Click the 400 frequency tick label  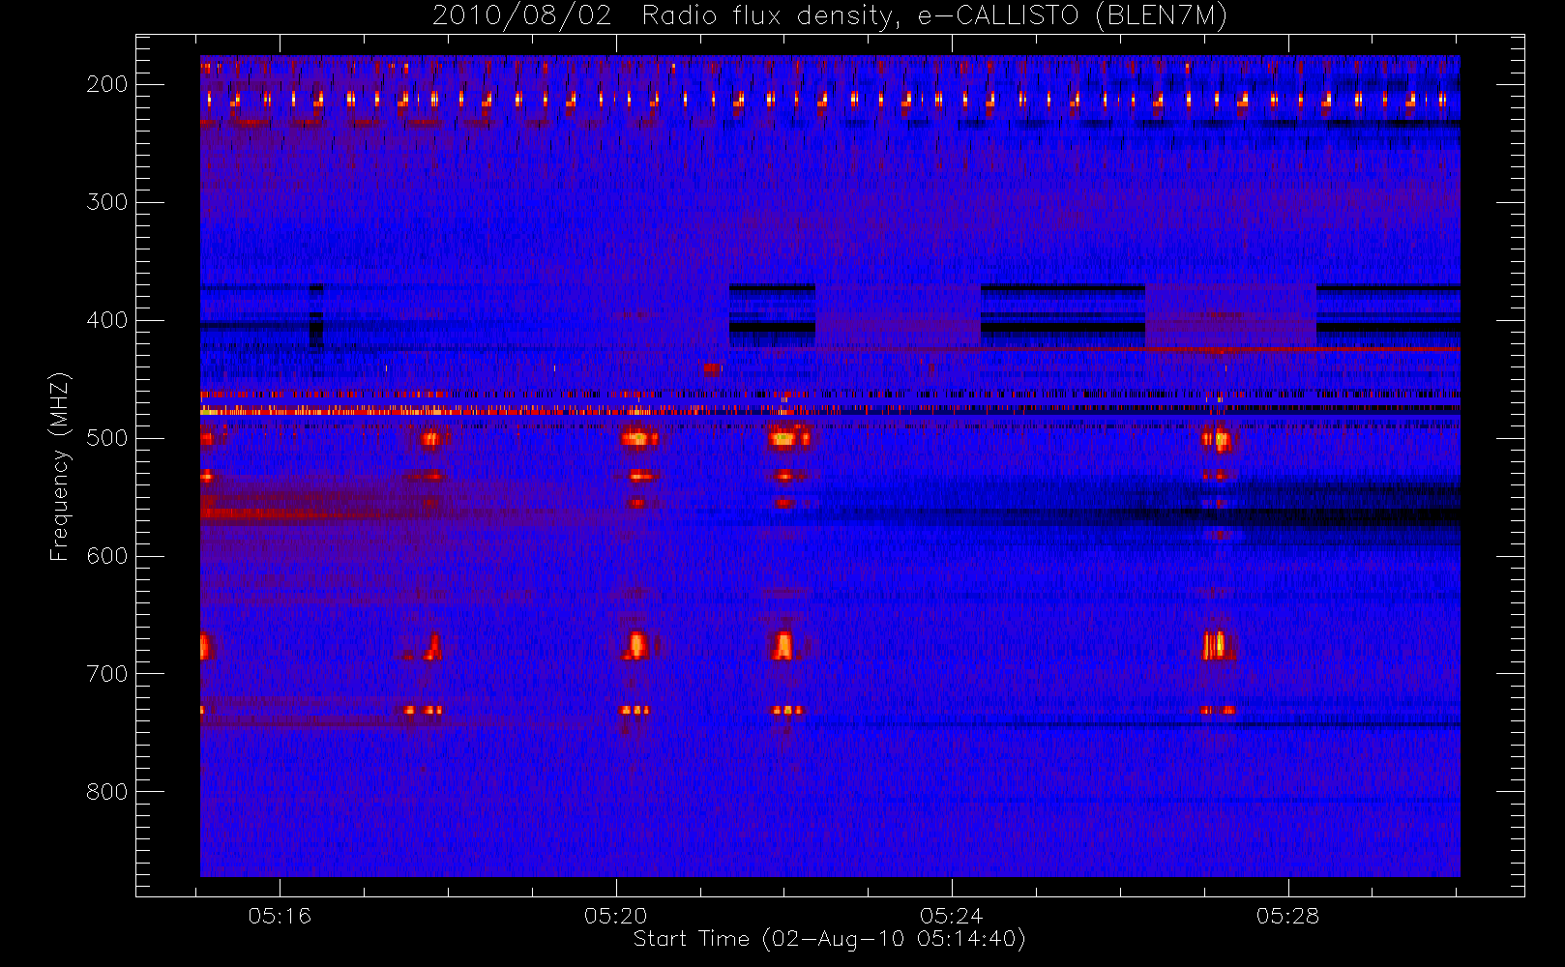(x=107, y=320)
